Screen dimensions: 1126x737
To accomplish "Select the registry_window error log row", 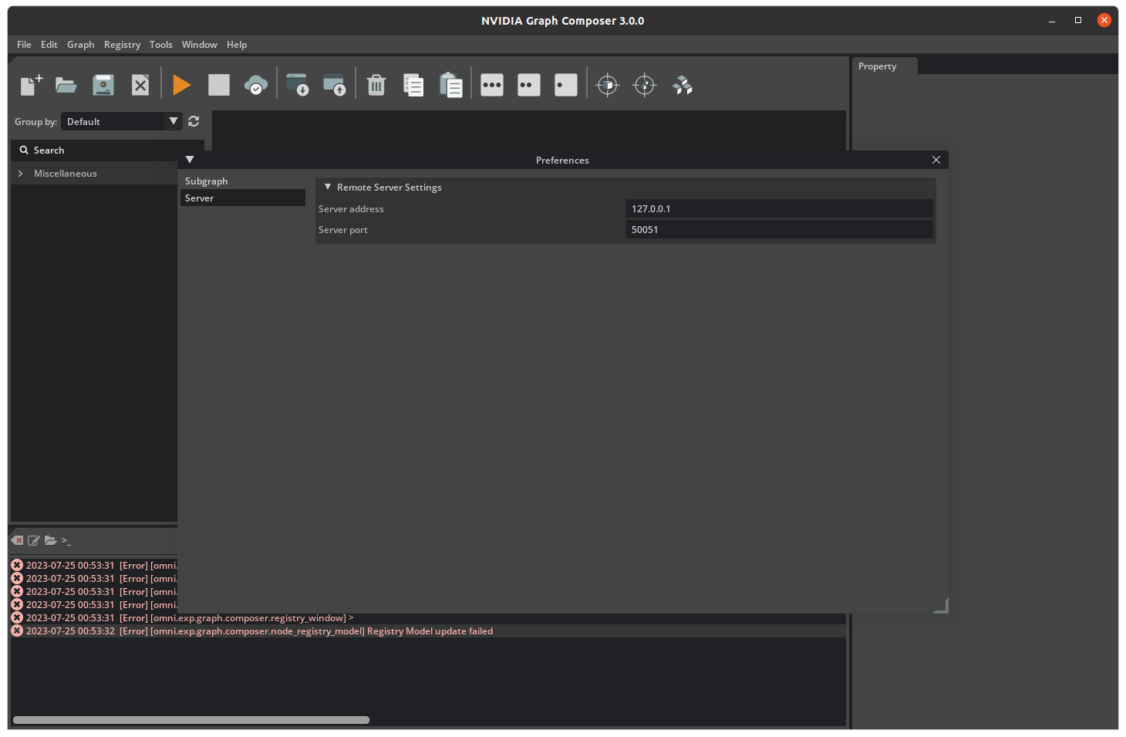I will (x=428, y=618).
